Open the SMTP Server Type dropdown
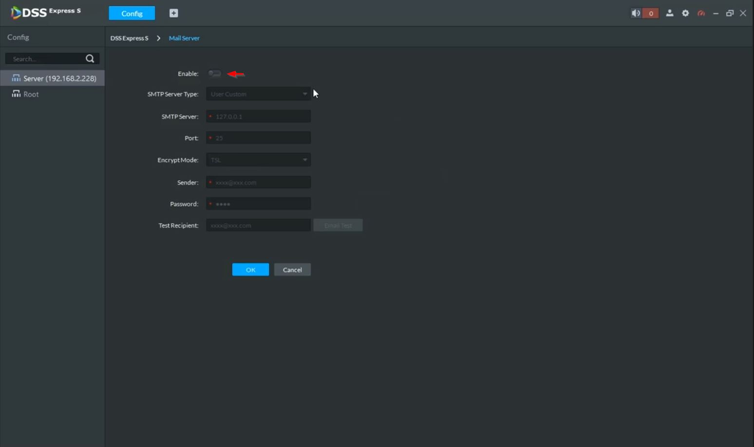 258,94
